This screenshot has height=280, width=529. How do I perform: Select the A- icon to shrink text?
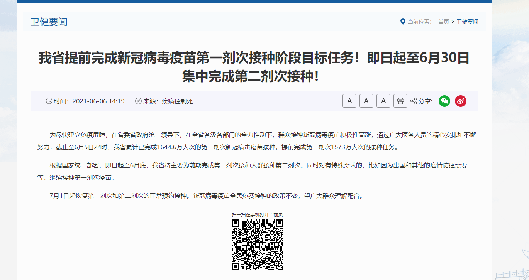[366, 101]
